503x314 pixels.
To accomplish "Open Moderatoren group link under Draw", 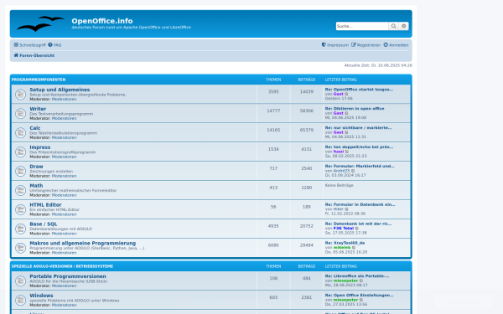I will coord(65,176).
